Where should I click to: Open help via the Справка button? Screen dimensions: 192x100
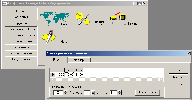(178, 84)
